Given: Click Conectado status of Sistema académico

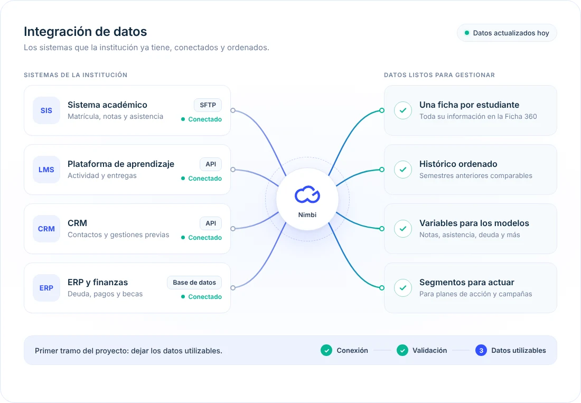Looking at the screenshot, I should pyautogui.click(x=202, y=119).
